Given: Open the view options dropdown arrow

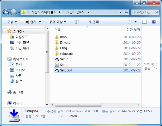Looking at the screenshot, I should (x=136, y=22).
